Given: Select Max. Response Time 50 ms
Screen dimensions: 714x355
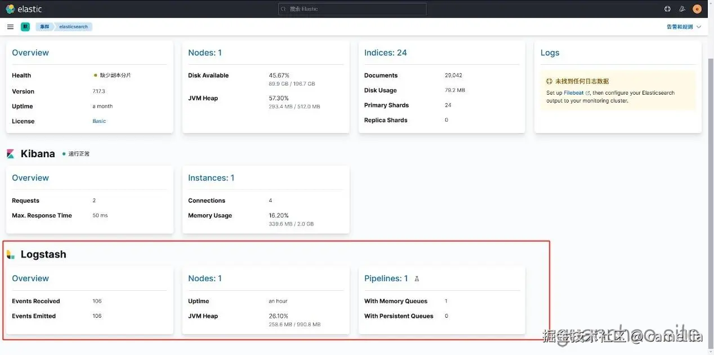Looking at the screenshot, I should (100, 216).
